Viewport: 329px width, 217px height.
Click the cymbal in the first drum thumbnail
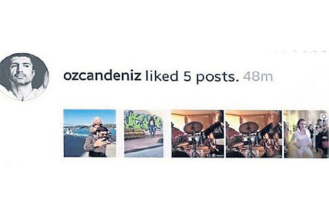coord(193,127)
